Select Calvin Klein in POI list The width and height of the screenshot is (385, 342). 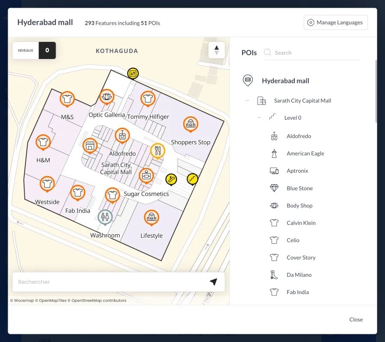point(301,223)
